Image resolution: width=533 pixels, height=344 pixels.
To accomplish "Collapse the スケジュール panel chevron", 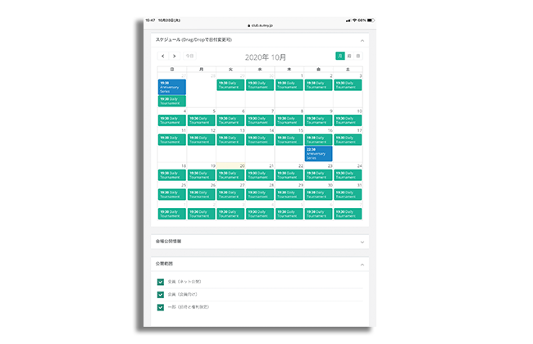I will tap(362, 39).
